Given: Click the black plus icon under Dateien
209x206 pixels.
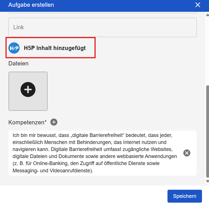Looking at the screenshot, I should (x=28, y=90).
